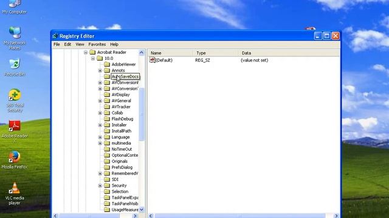The image size is (389, 218).
Task: Click the AdobeViewer folder icon
Action: click(x=107, y=64)
